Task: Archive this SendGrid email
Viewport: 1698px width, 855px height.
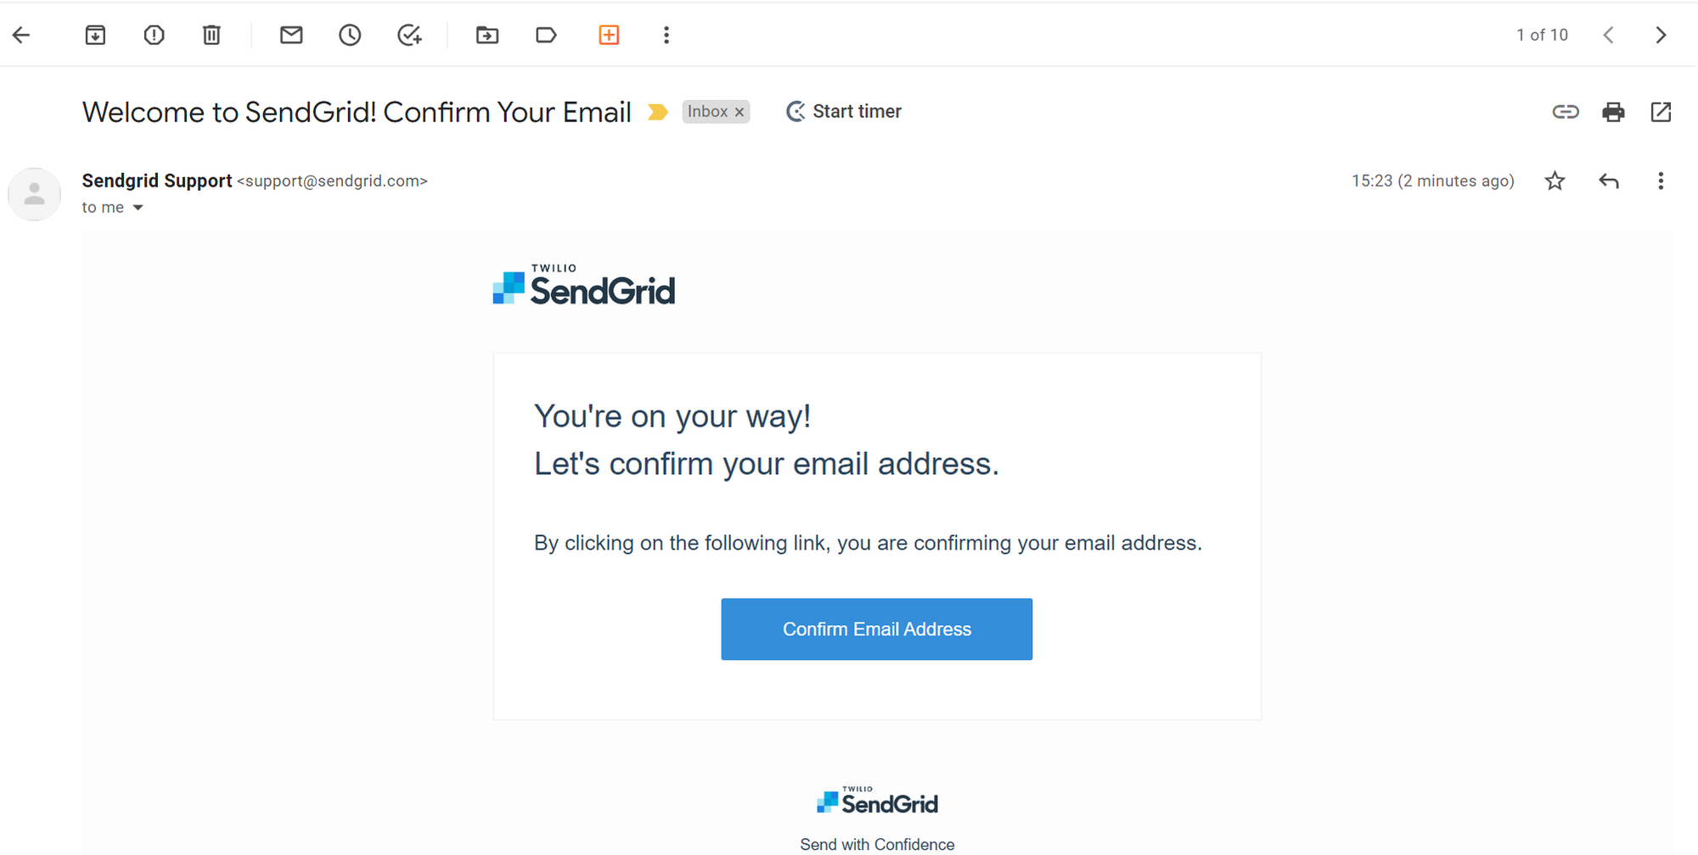Action: pos(95,35)
